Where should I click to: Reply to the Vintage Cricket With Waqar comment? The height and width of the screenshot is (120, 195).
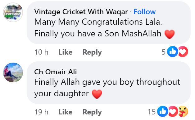tap(92, 52)
